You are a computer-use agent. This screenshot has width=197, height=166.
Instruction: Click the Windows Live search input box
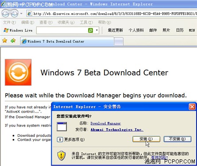click(x=62, y=31)
